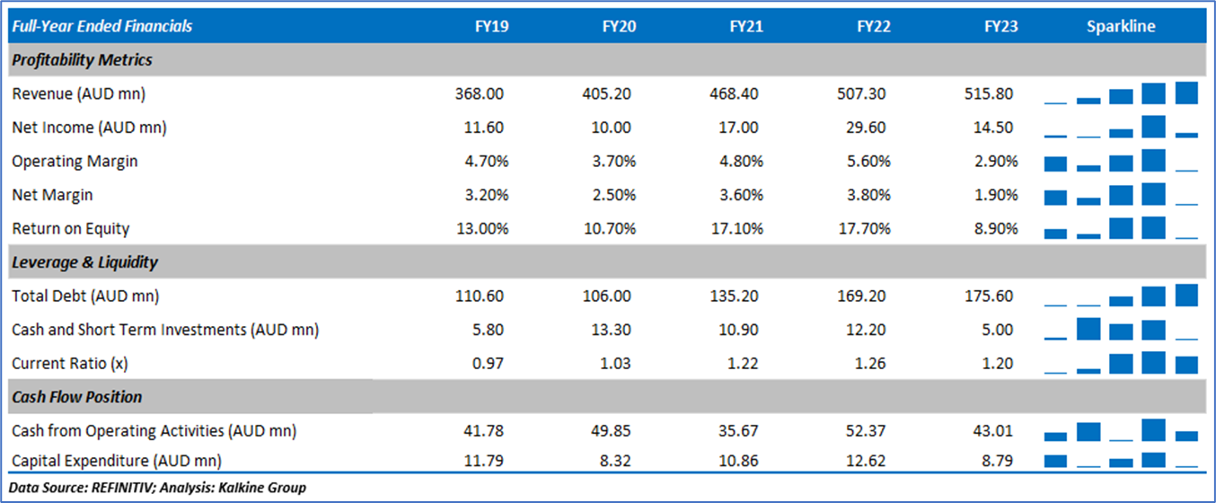The height and width of the screenshot is (503, 1216).
Task: Select the Operating Margin sparkline
Action: tap(1121, 161)
